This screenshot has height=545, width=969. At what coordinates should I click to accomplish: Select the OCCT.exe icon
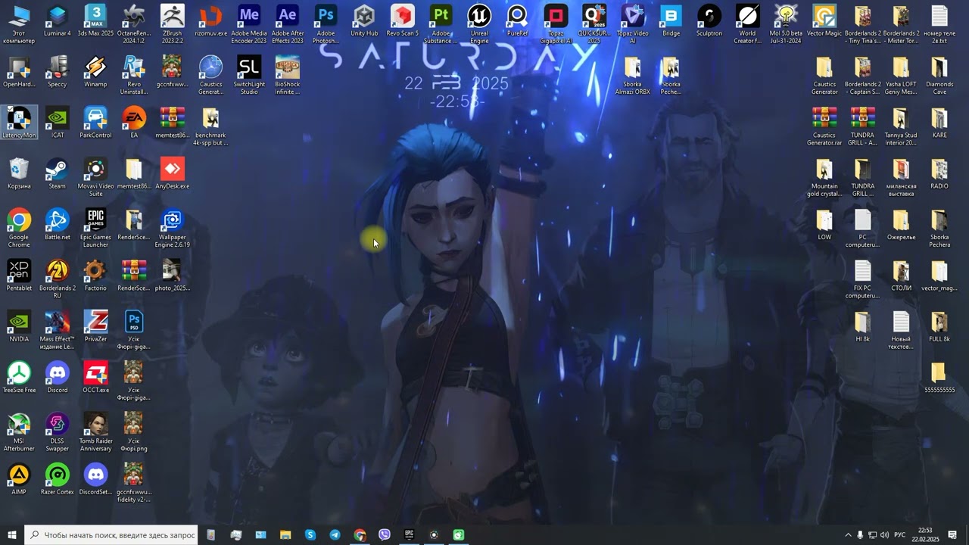pyautogui.click(x=95, y=378)
